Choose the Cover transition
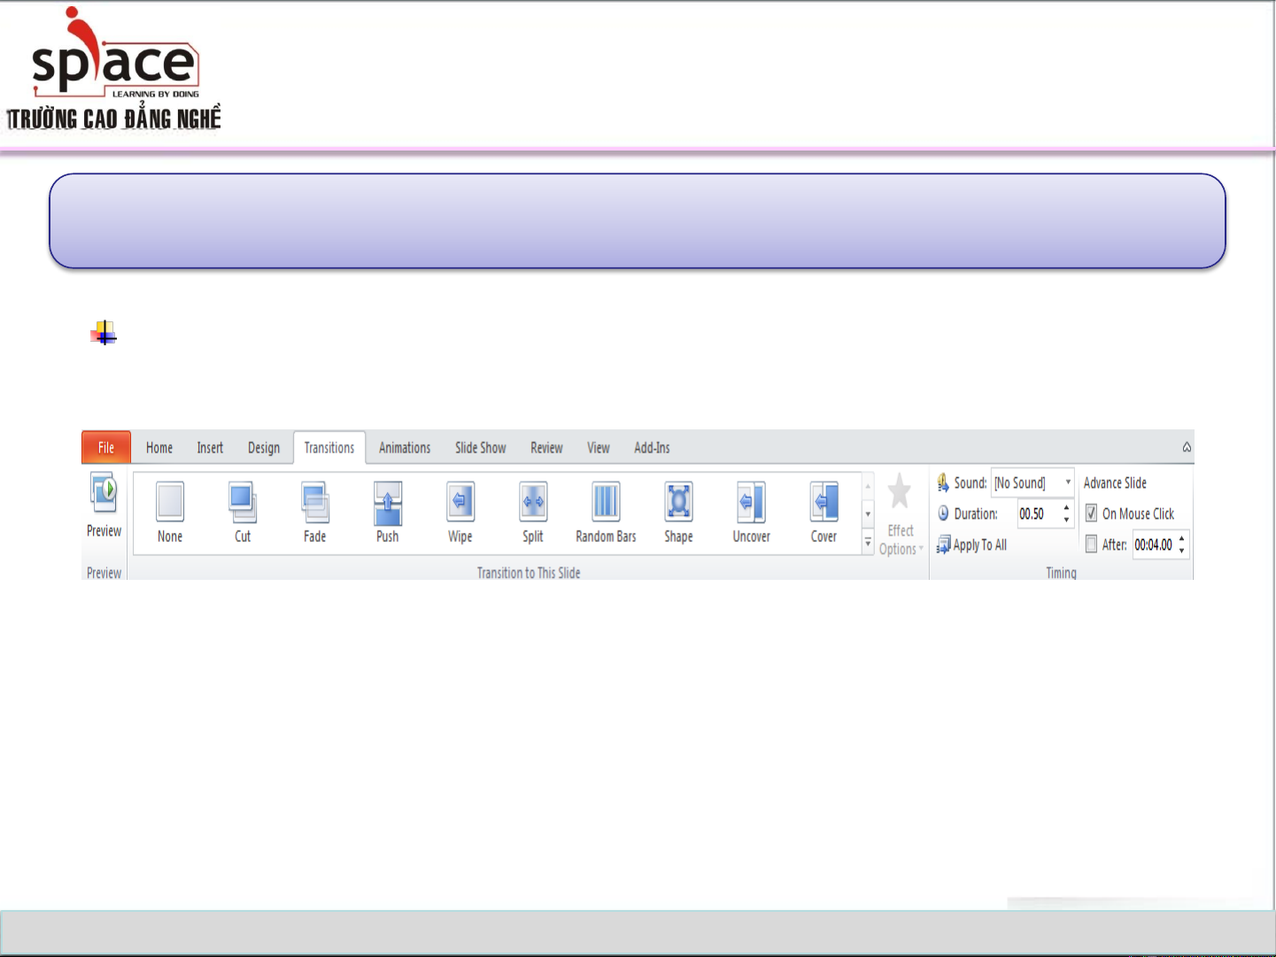The height and width of the screenshot is (957, 1276). 824,503
